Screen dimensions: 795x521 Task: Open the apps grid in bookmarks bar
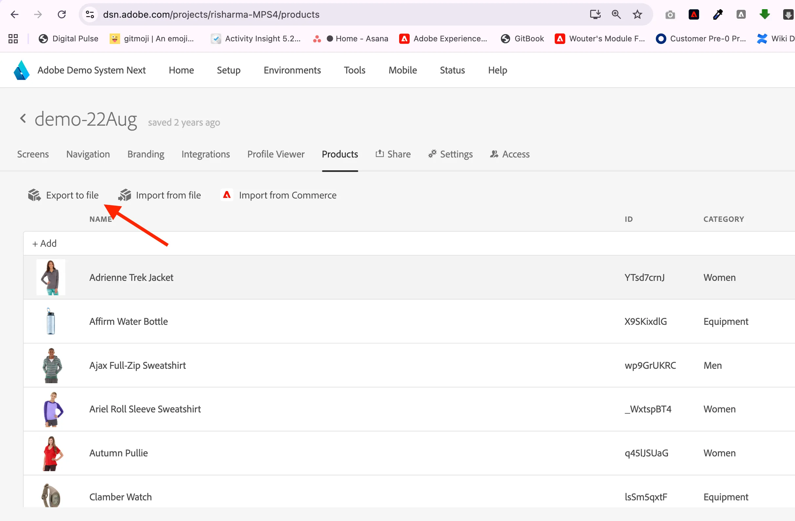(13, 39)
